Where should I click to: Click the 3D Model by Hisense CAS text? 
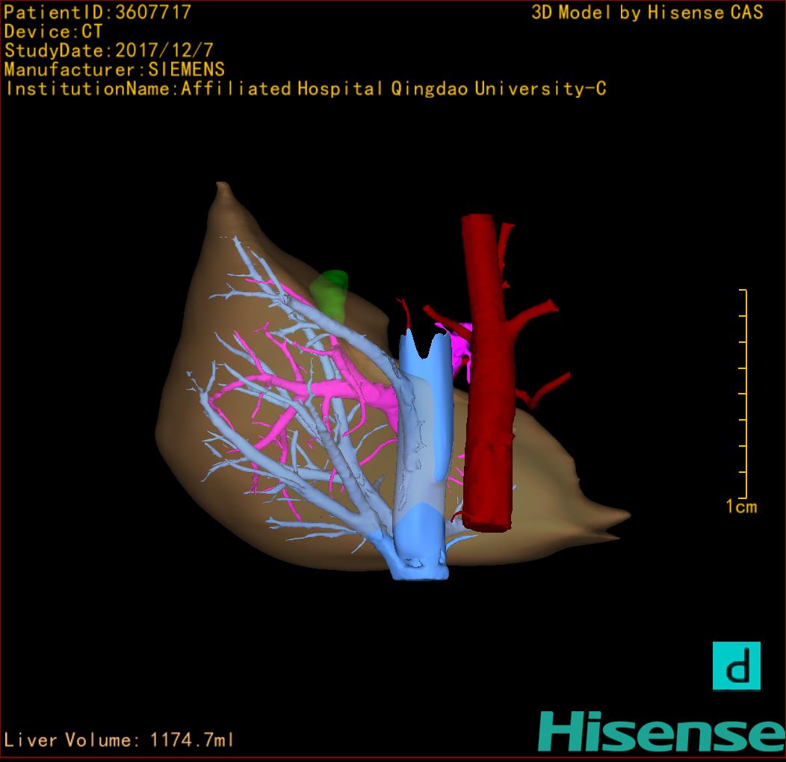(x=647, y=13)
